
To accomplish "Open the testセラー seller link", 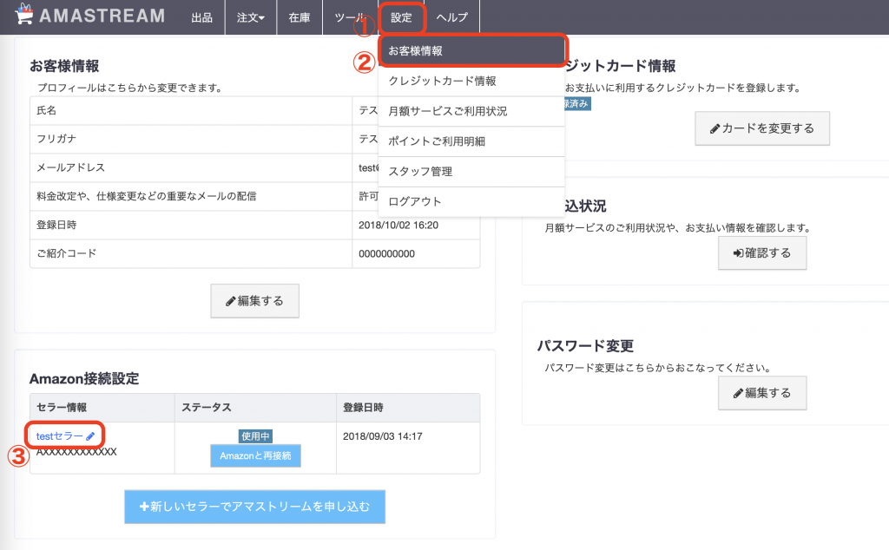I will coord(60,436).
